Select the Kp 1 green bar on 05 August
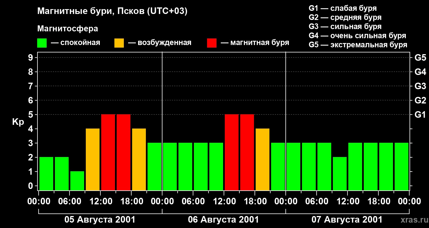Image resolution: width=429 pixels, height=228 pixels. 77,181
